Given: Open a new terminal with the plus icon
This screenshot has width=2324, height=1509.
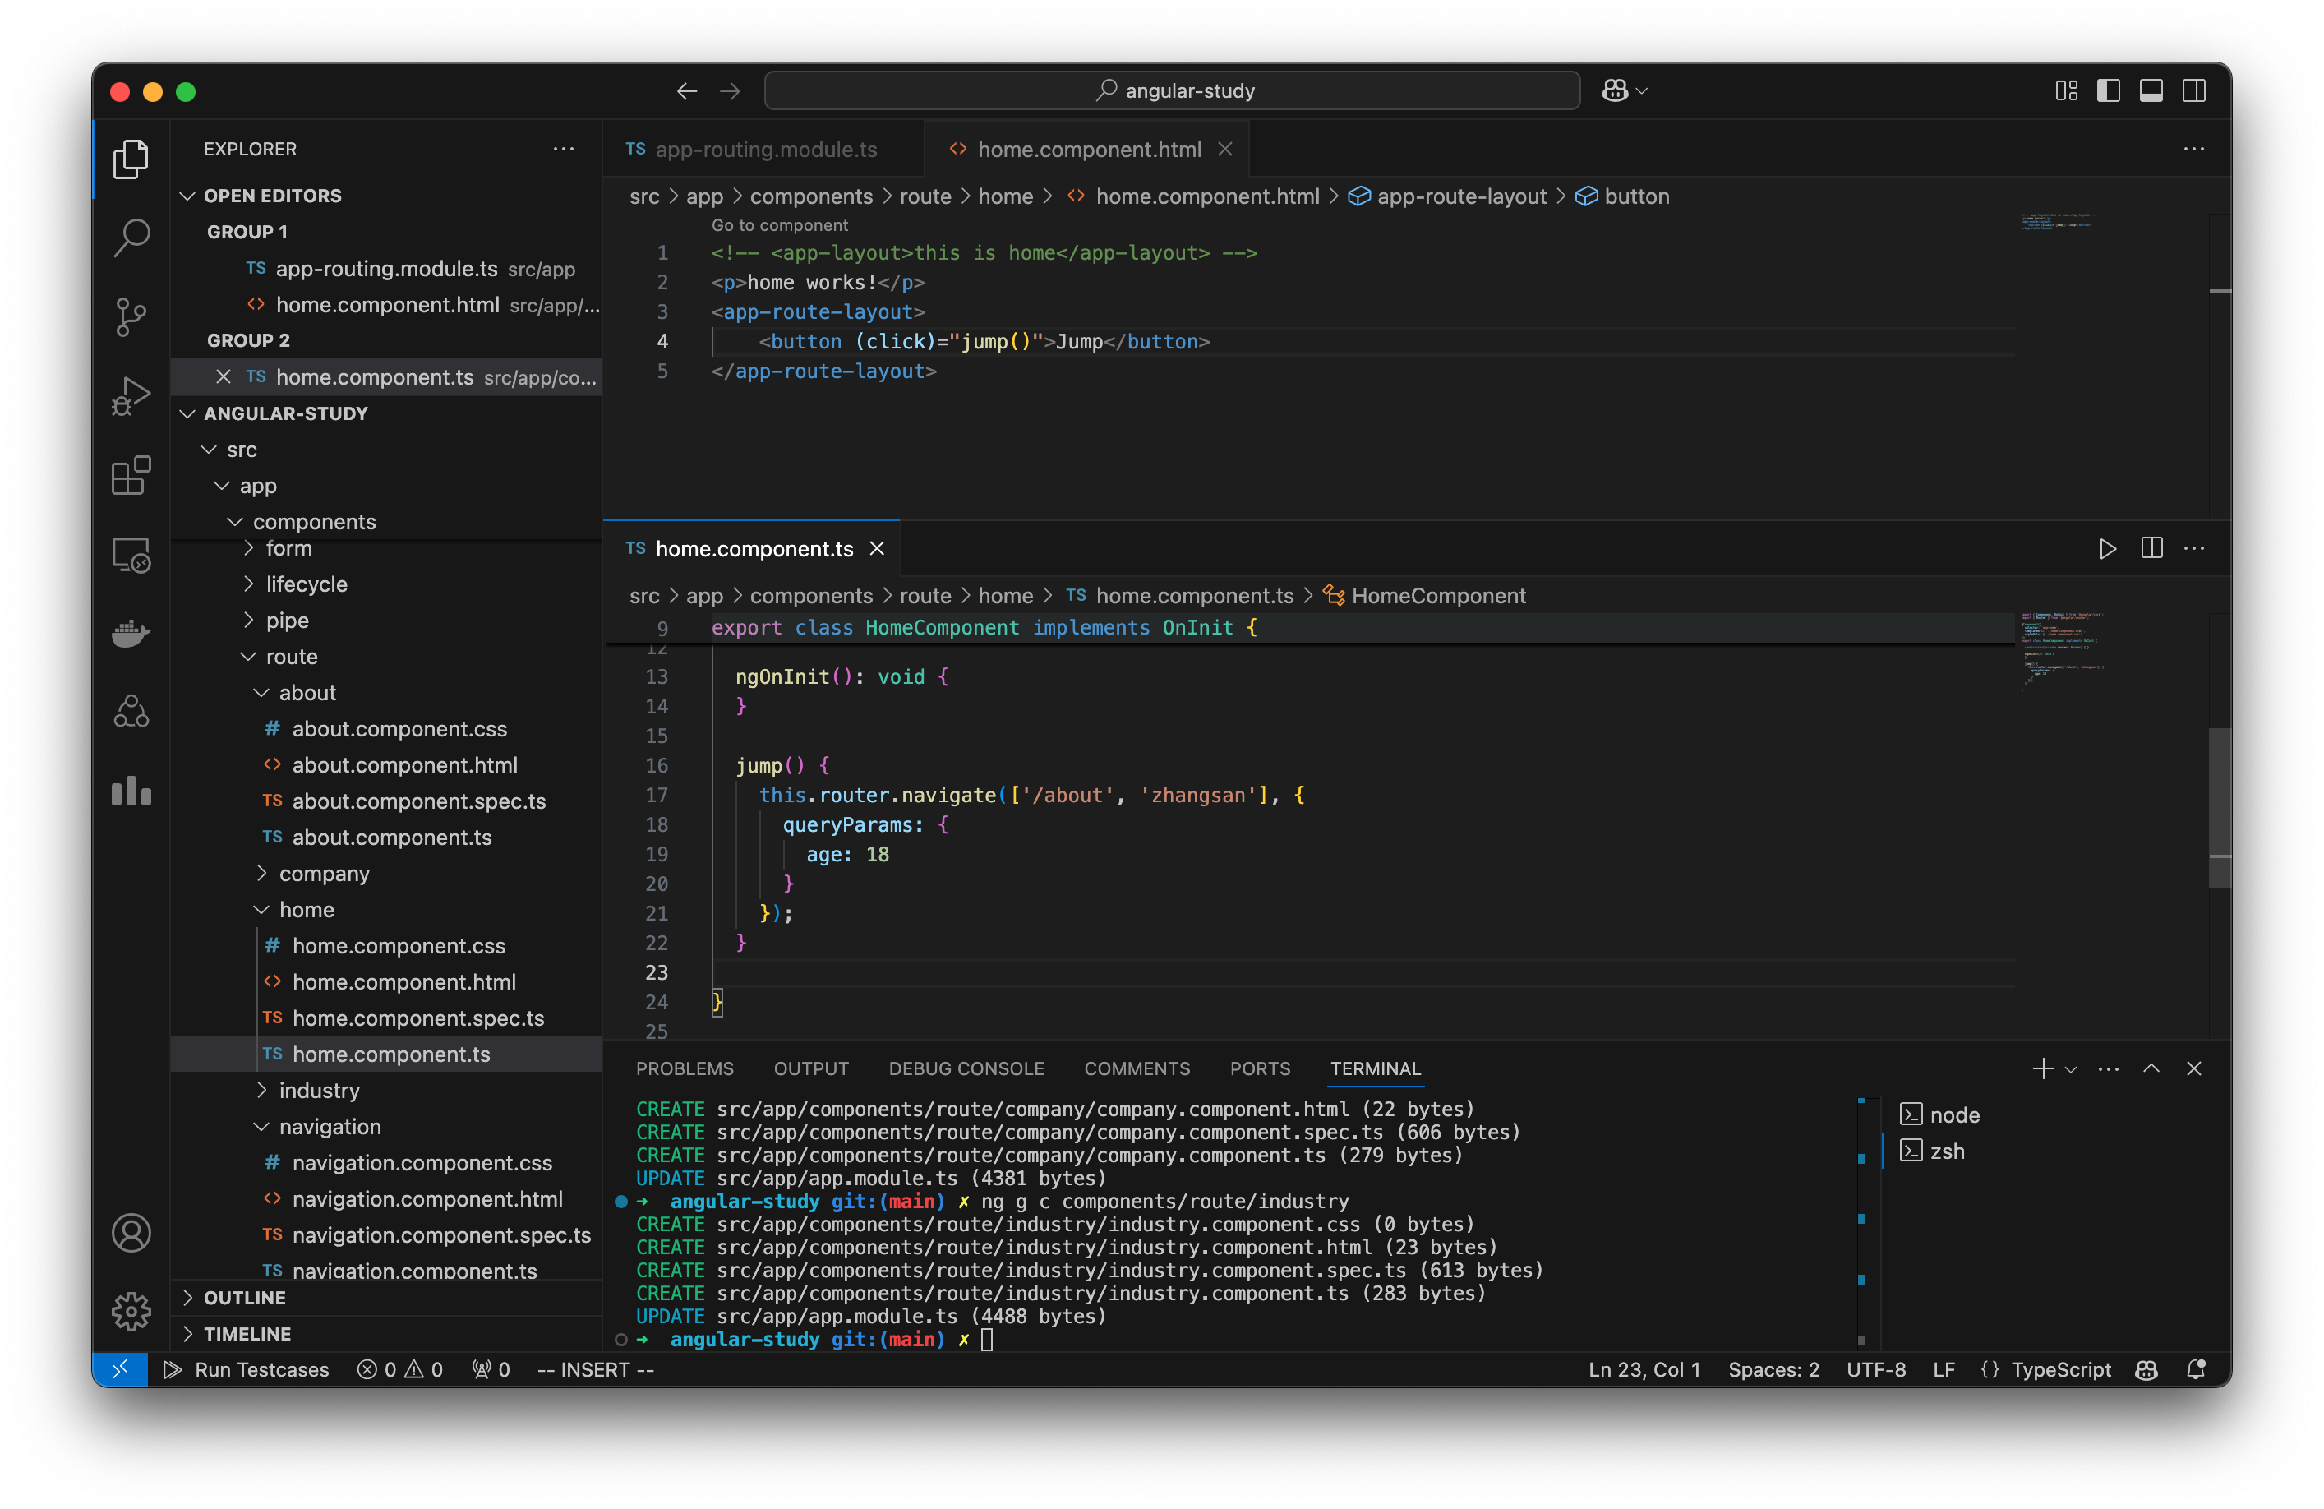Looking at the screenshot, I should click(2042, 1068).
